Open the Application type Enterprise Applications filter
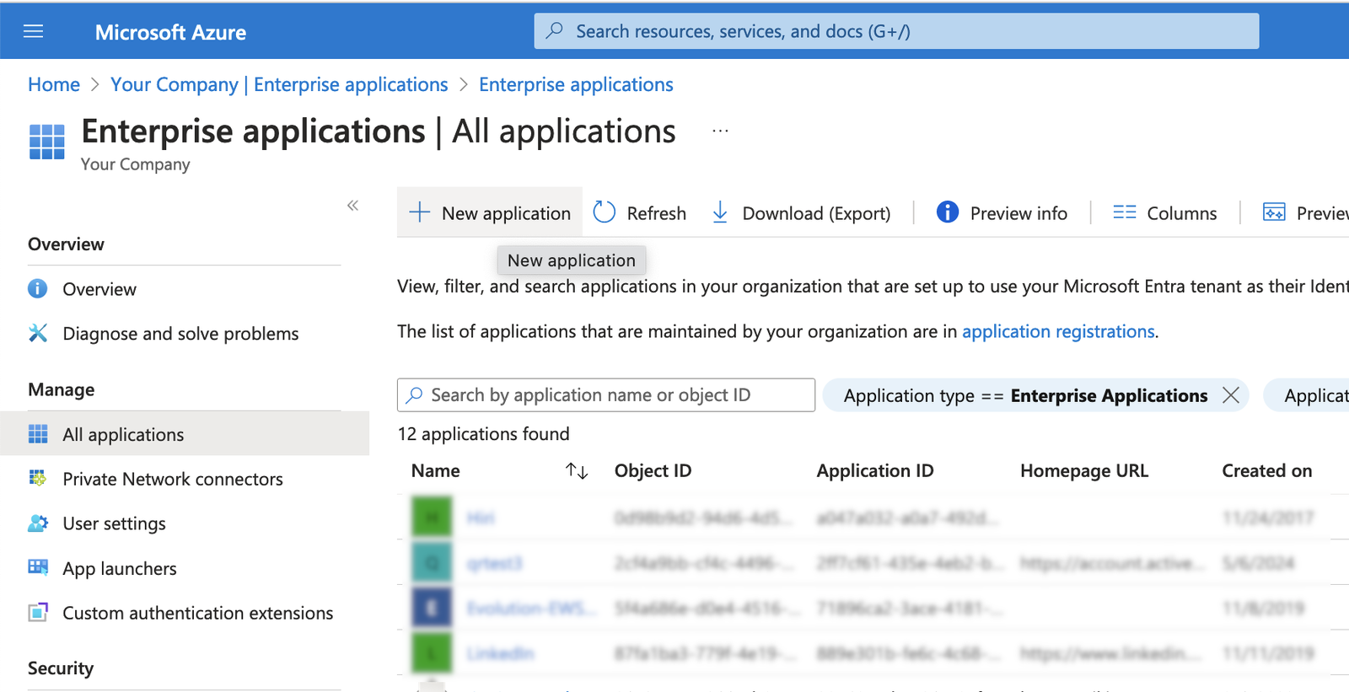The image size is (1349, 692). (1025, 395)
